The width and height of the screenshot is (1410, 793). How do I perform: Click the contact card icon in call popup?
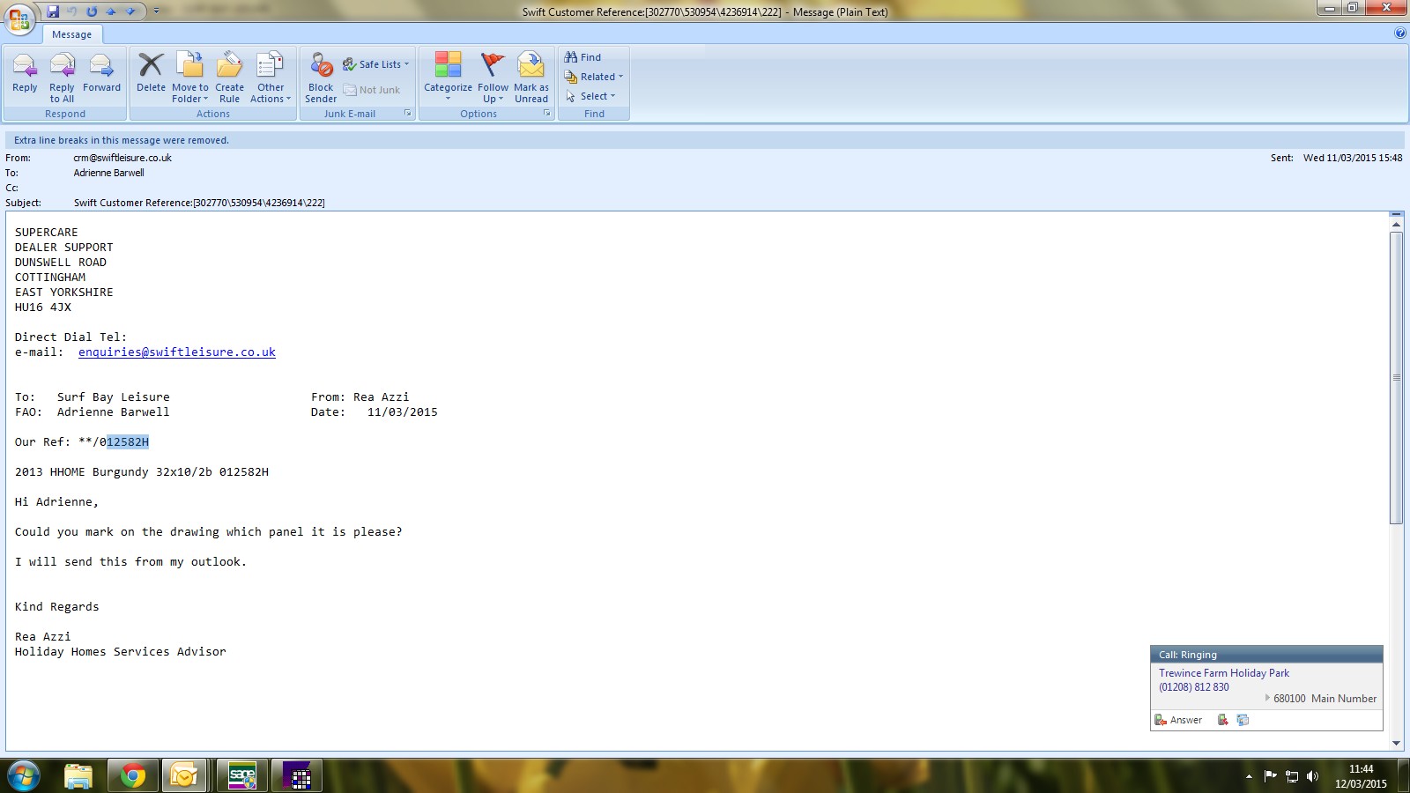tap(1243, 720)
